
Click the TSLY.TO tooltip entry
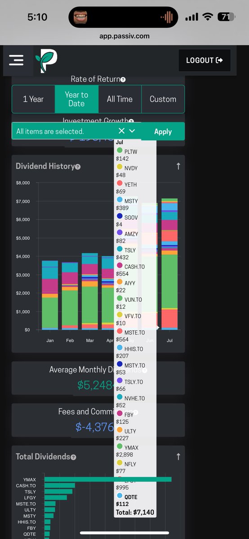point(130,385)
